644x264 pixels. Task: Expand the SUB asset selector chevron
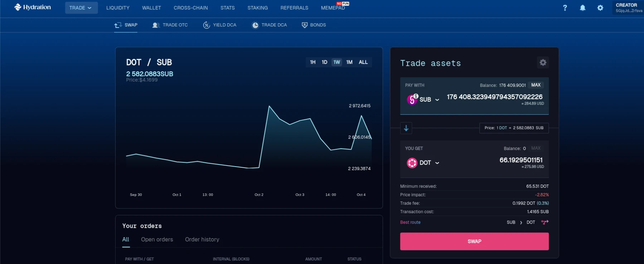pyautogui.click(x=437, y=100)
